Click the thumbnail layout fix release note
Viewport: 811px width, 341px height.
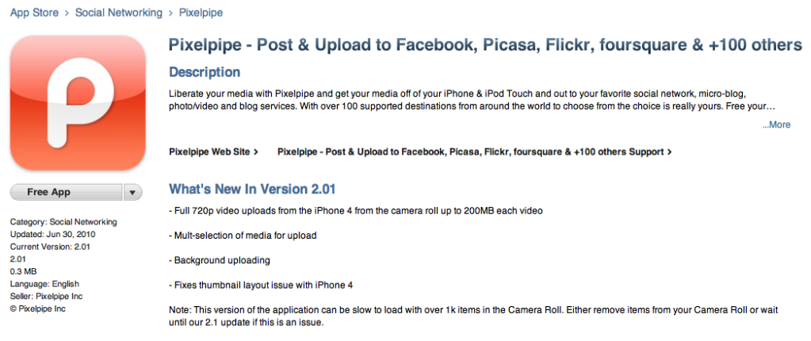coord(261,285)
